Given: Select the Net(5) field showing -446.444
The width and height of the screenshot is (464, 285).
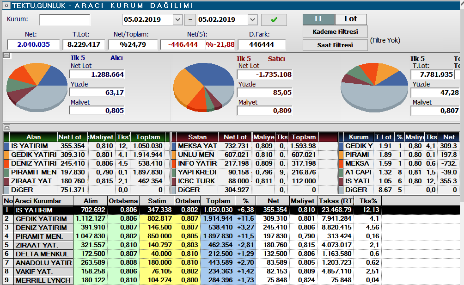Looking at the screenshot, I should pos(183,45).
